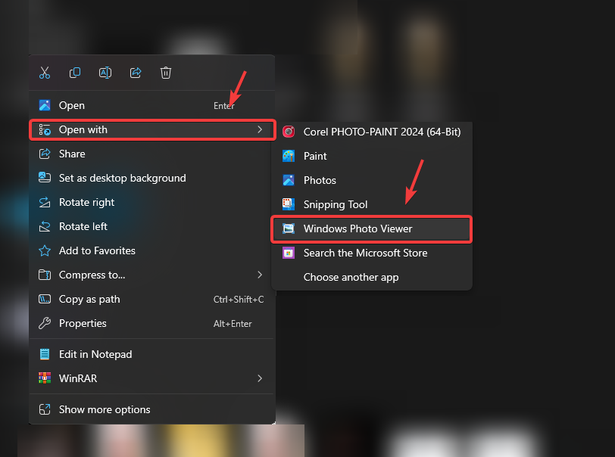Choose Copy as path
The width and height of the screenshot is (615, 457).
point(151,299)
